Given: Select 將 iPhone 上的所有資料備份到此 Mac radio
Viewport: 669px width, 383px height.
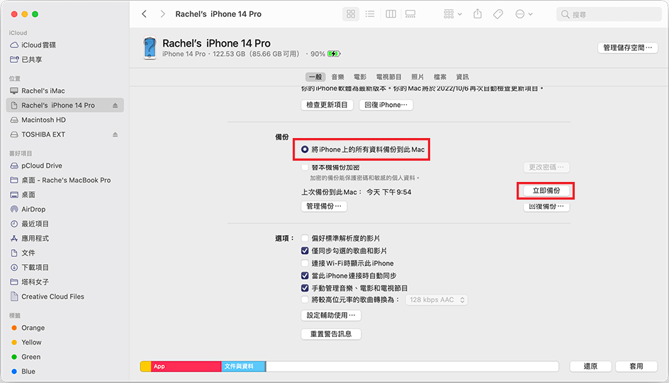Looking at the screenshot, I should pyautogui.click(x=305, y=149).
